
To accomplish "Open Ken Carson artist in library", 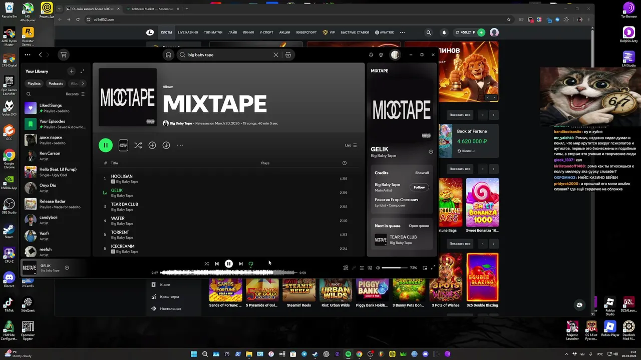I will (56, 156).
